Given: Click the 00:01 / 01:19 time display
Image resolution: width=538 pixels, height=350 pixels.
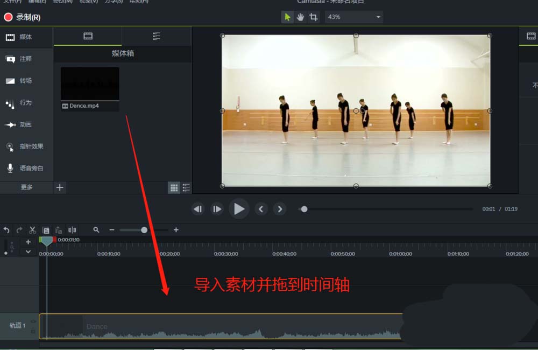Looking at the screenshot, I should pos(500,209).
